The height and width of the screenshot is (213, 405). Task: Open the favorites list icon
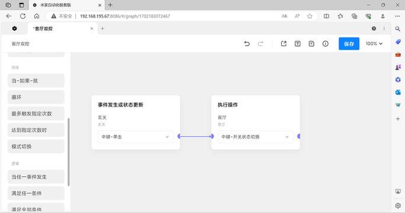340,16
